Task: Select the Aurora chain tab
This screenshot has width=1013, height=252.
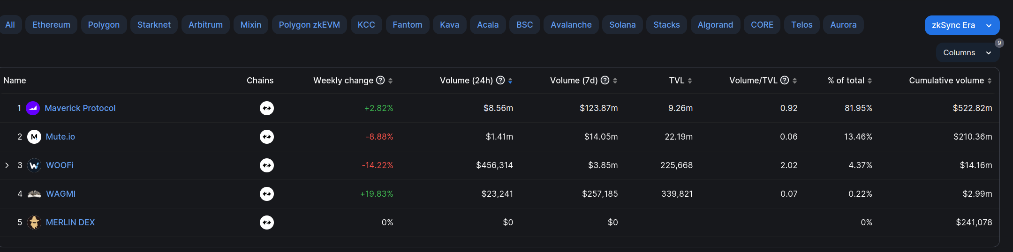Action: pos(843,25)
